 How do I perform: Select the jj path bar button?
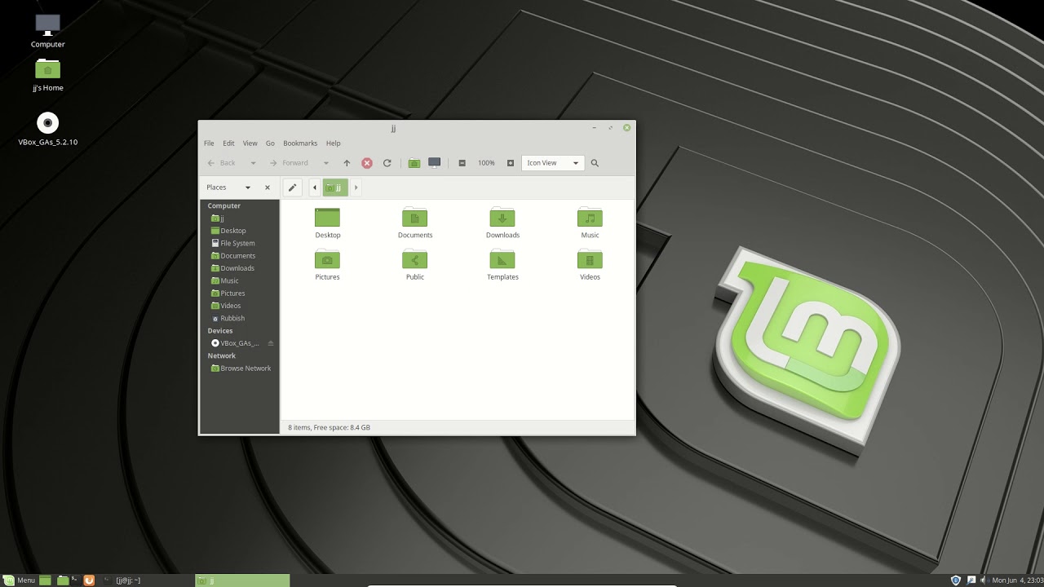tap(335, 188)
